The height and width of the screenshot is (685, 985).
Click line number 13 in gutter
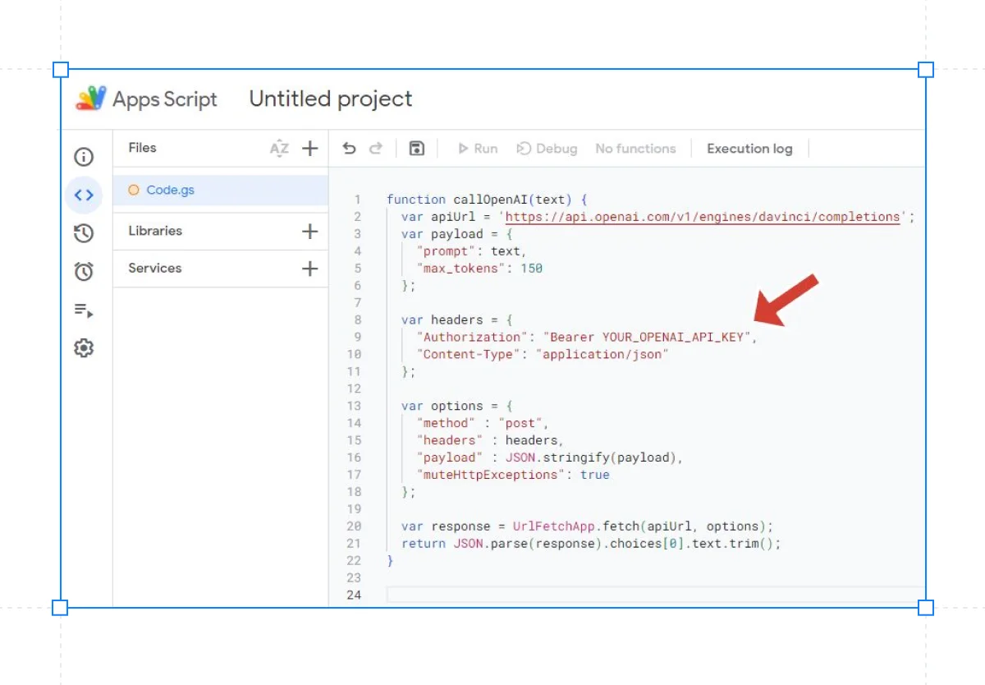[x=354, y=406]
